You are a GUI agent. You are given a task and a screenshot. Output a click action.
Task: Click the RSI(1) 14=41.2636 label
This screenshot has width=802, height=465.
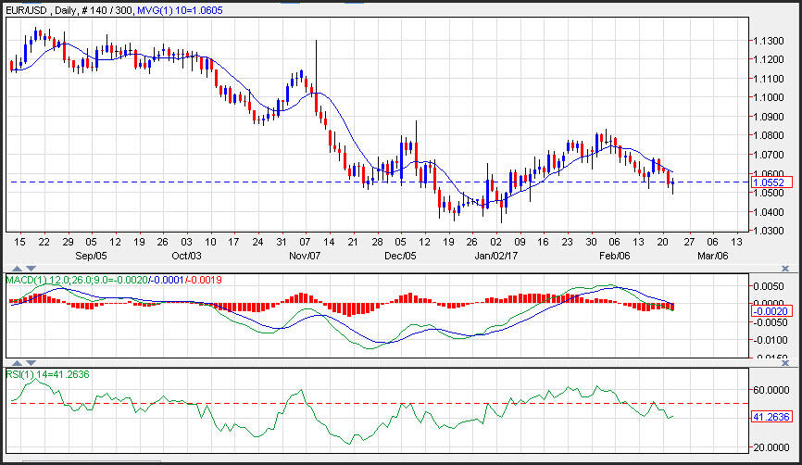[x=48, y=374]
